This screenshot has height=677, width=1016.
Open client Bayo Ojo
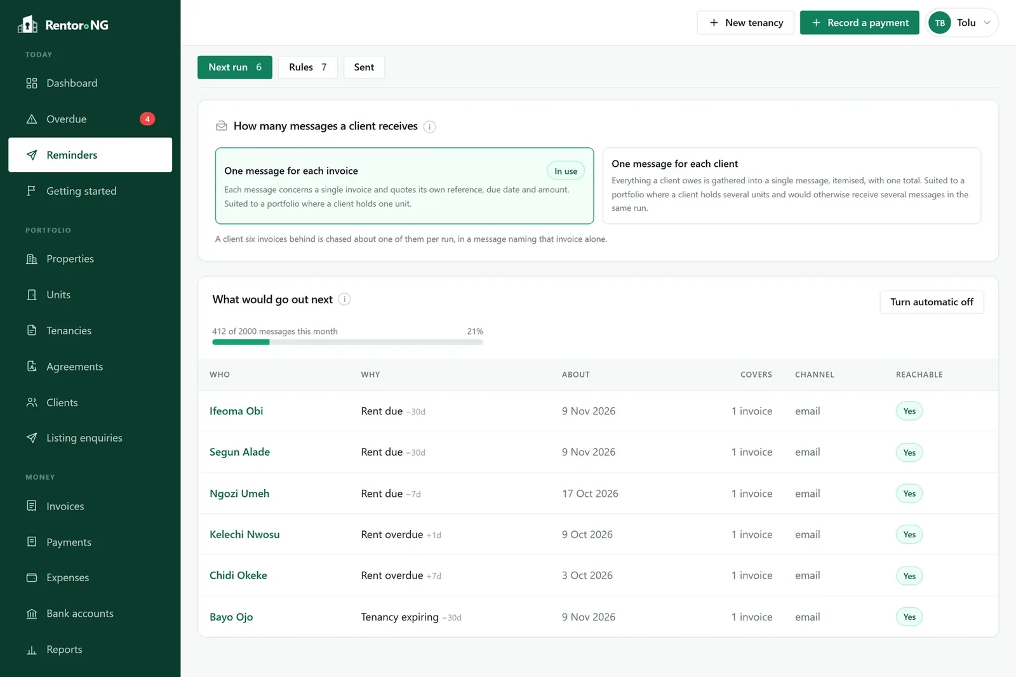point(231,617)
